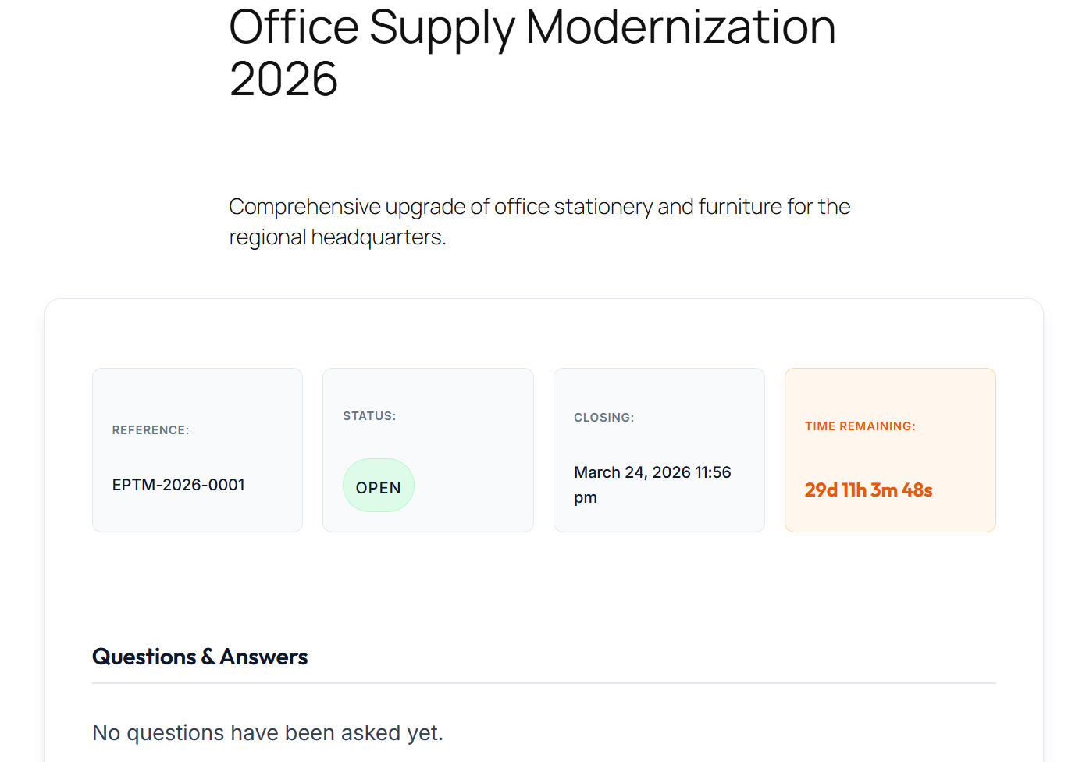This screenshot has height=762, width=1068.
Task: Click the March 24, 2026 closing date
Action: pos(652,472)
